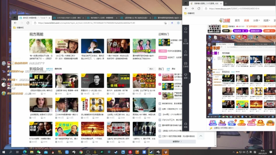The height and width of the screenshot is (155, 276).
Task: Open the lock site-info icon in bilibili address bar
Action: pyautogui.click(x=35, y=23)
